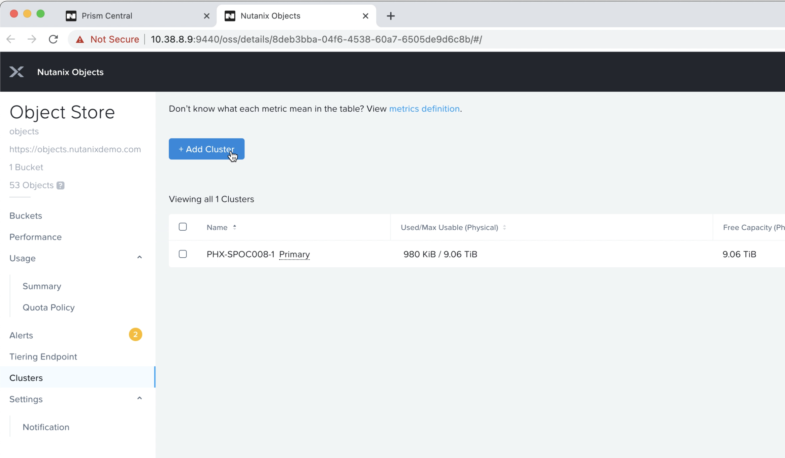Click the Not Secure warning icon
The width and height of the screenshot is (785, 458).
(80, 40)
